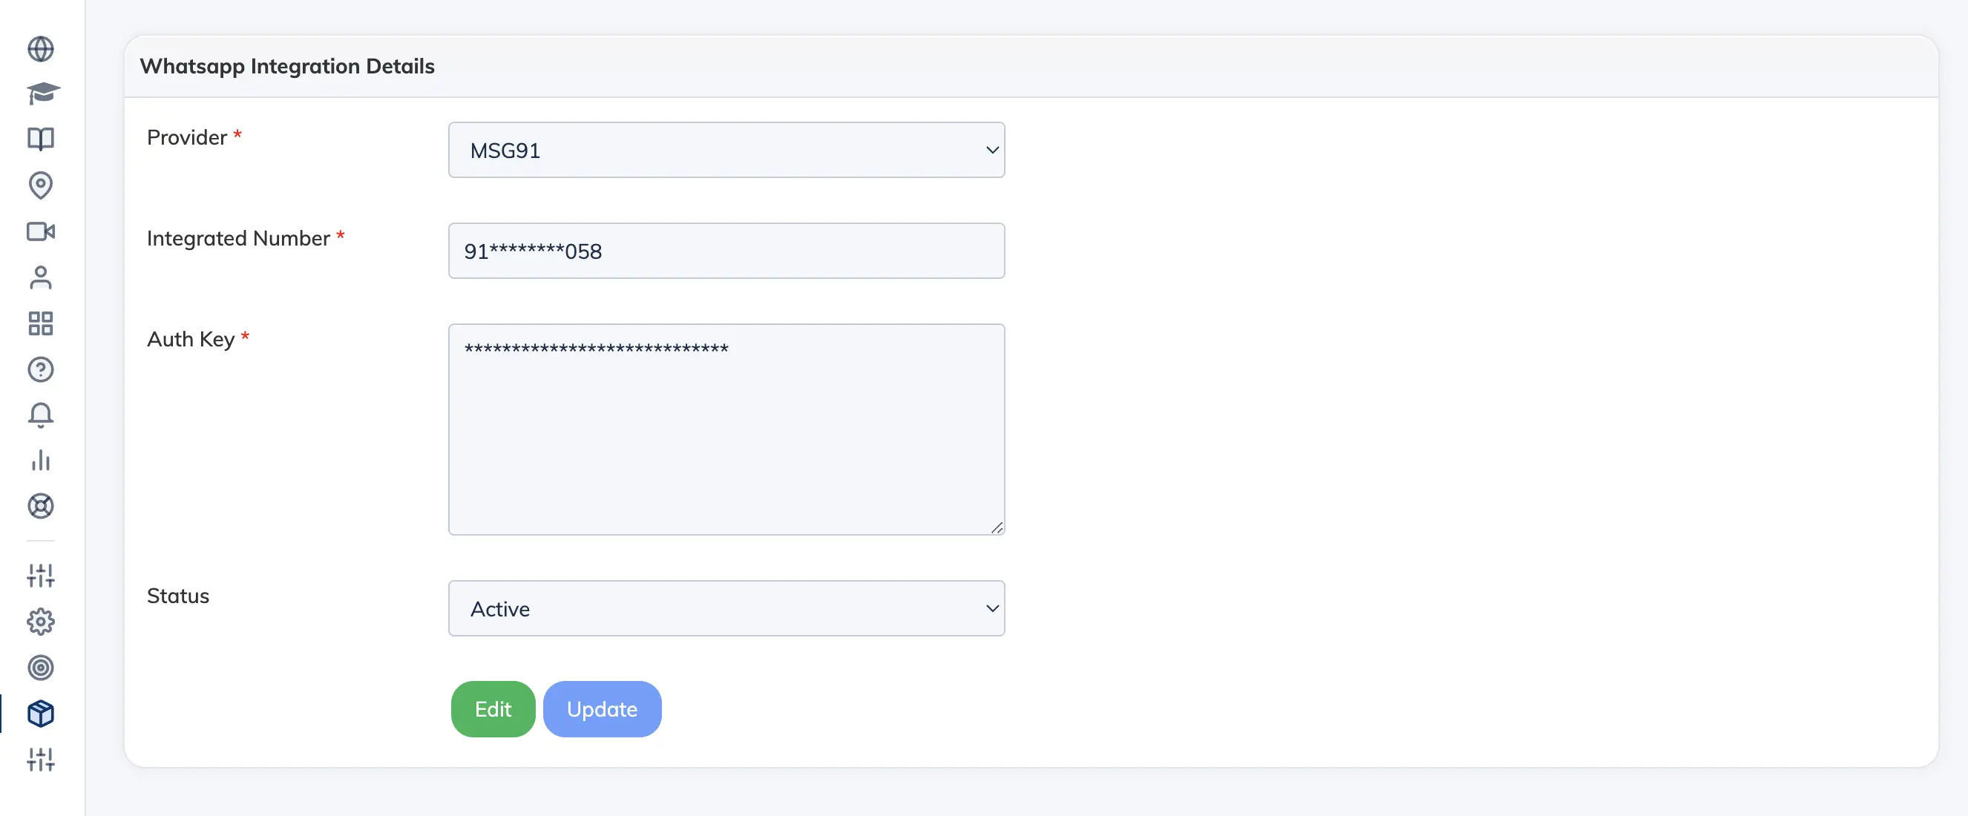Click the open book sidebar icon
Viewport: 1968px width, 816px height.
(x=41, y=139)
